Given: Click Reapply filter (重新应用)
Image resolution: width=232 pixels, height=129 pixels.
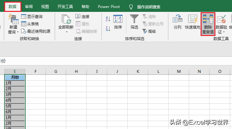Looking at the screenshot, I should (x=153, y=24).
